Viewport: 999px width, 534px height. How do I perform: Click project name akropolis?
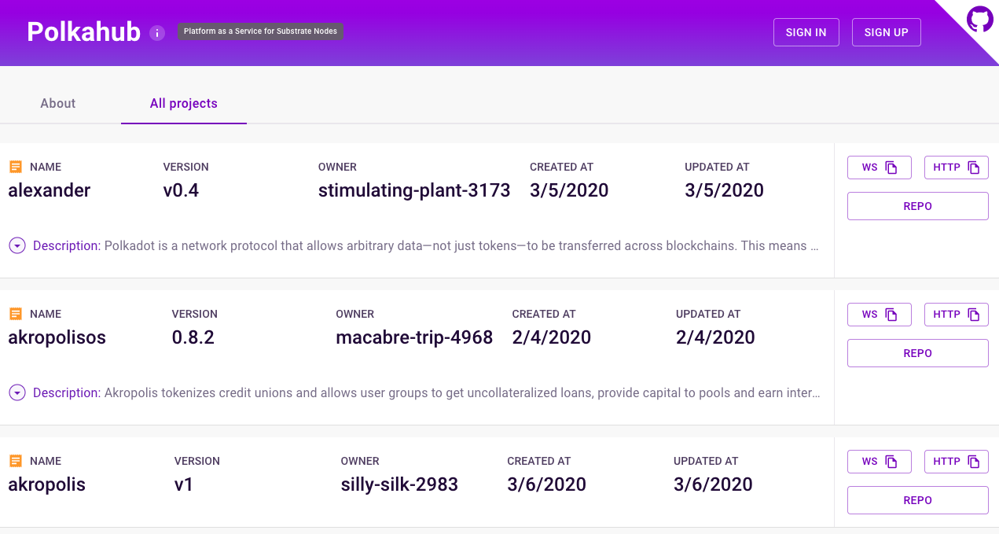click(x=47, y=484)
